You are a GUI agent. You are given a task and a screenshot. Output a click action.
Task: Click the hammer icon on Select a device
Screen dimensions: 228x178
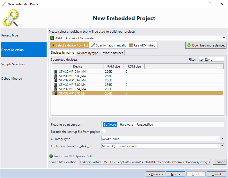pos(53,45)
